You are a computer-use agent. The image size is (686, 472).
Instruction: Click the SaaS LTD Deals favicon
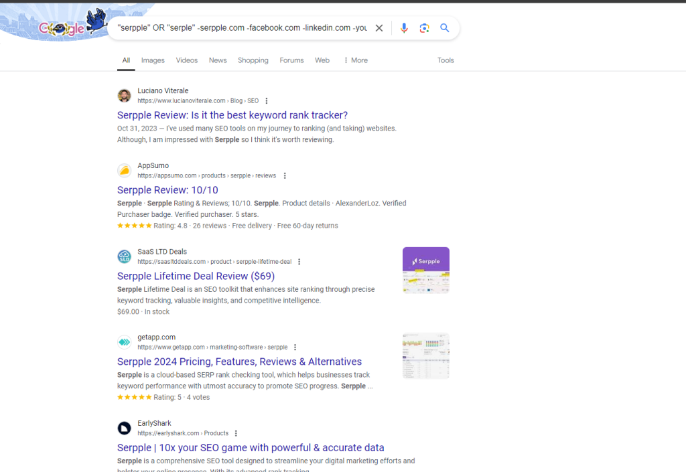[124, 256]
